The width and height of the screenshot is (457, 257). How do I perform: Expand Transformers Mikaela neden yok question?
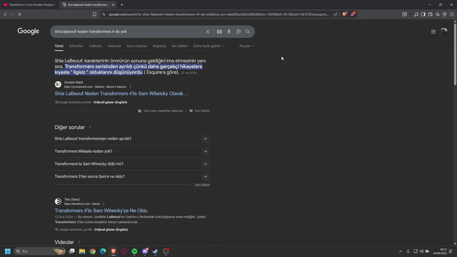pos(132,151)
